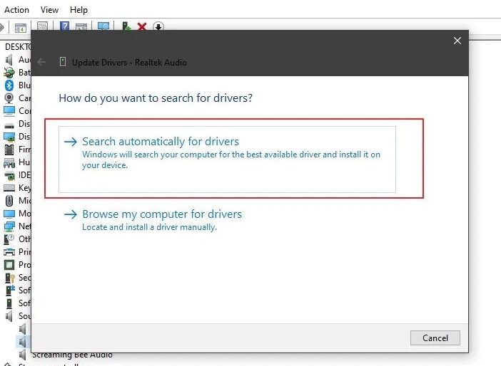
Task: Click the Properties toolbar icon
Action: point(42,26)
